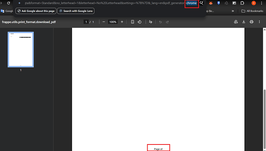This screenshot has width=266, height=151.
Task: Select page 1 thumbnail in sidebar
Action: pyautogui.click(x=21, y=49)
